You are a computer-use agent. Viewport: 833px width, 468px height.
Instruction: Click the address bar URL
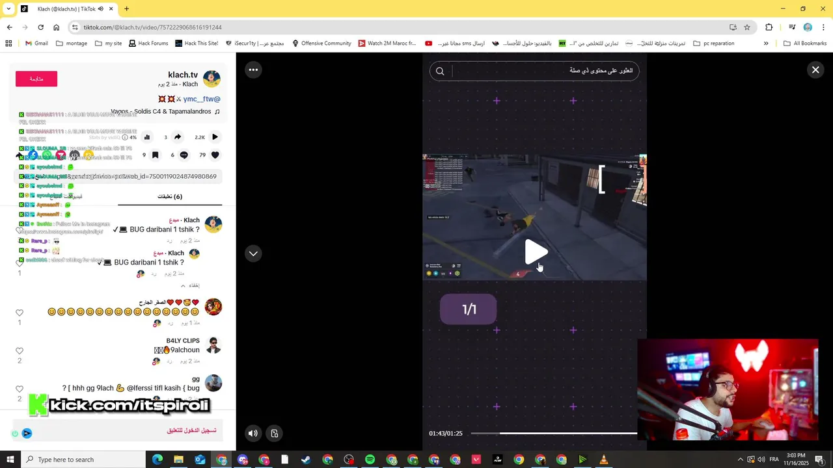pyautogui.click(x=152, y=27)
